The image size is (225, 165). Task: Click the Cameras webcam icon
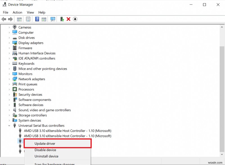pyautogui.click(x=15, y=27)
